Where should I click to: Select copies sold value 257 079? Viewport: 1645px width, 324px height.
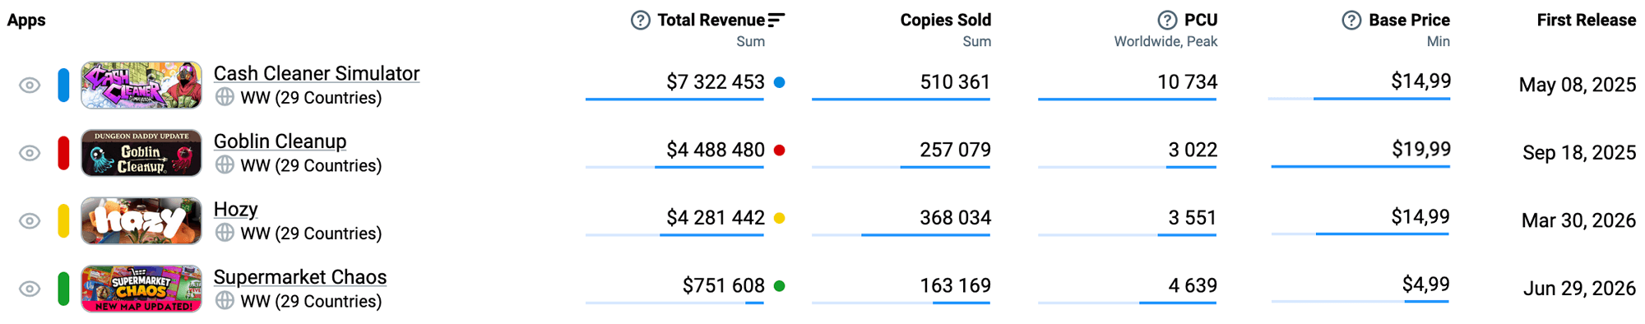point(955,150)
